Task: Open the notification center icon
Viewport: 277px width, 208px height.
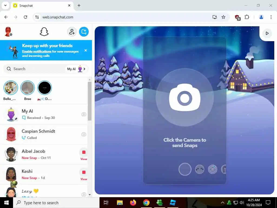Action: 268,203
